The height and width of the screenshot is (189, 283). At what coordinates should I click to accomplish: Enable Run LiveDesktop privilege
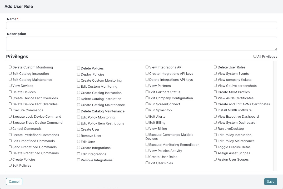[x=215, y=128]
